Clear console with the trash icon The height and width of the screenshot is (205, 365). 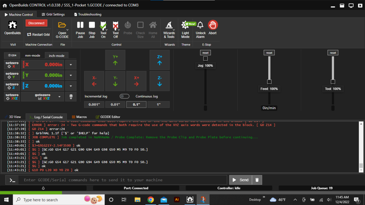[x=257, y=180]
